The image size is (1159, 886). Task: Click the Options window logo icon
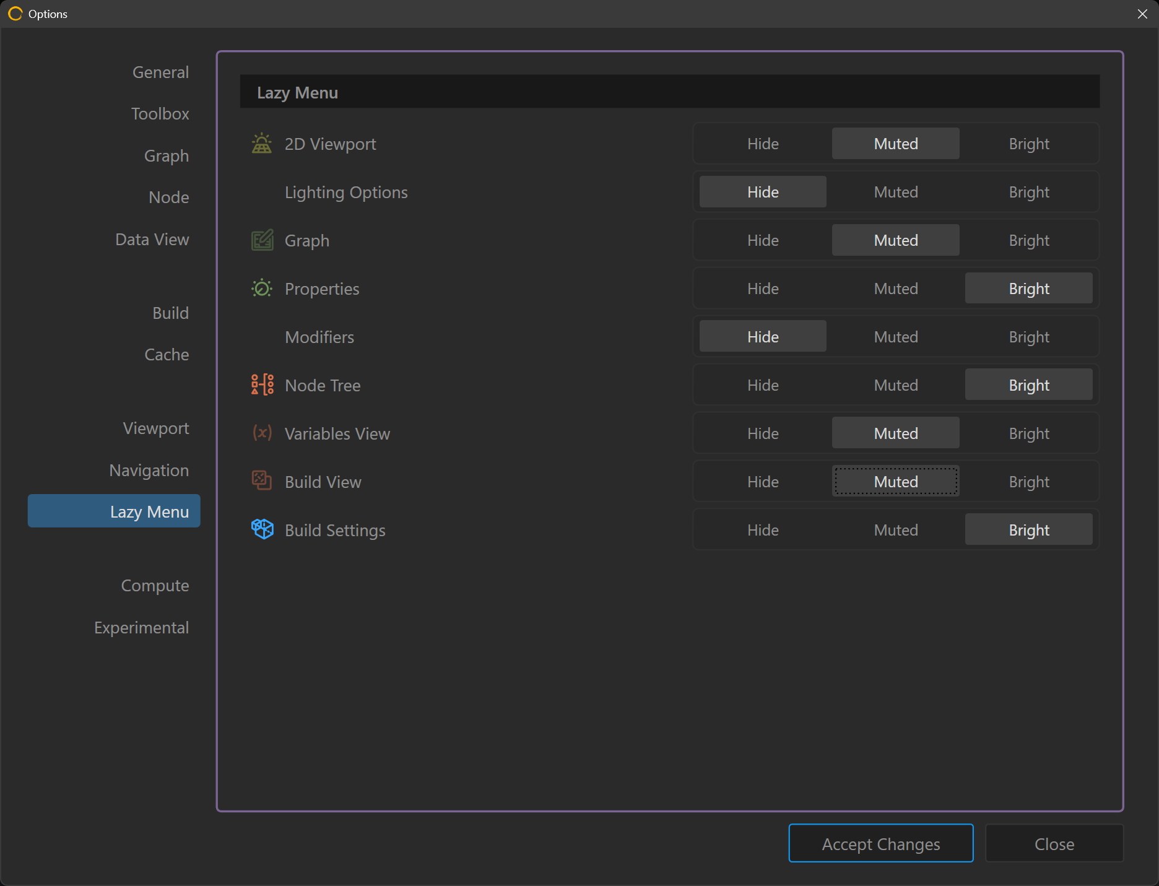point(15,14)
